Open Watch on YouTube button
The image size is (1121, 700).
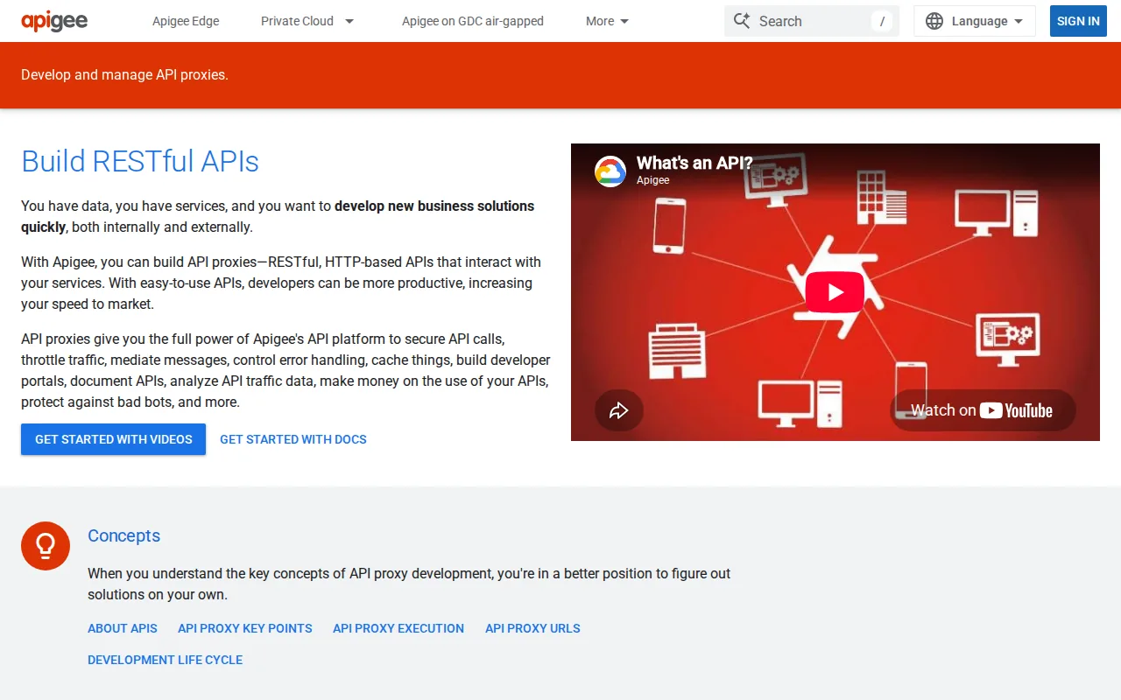click(983, 410)
